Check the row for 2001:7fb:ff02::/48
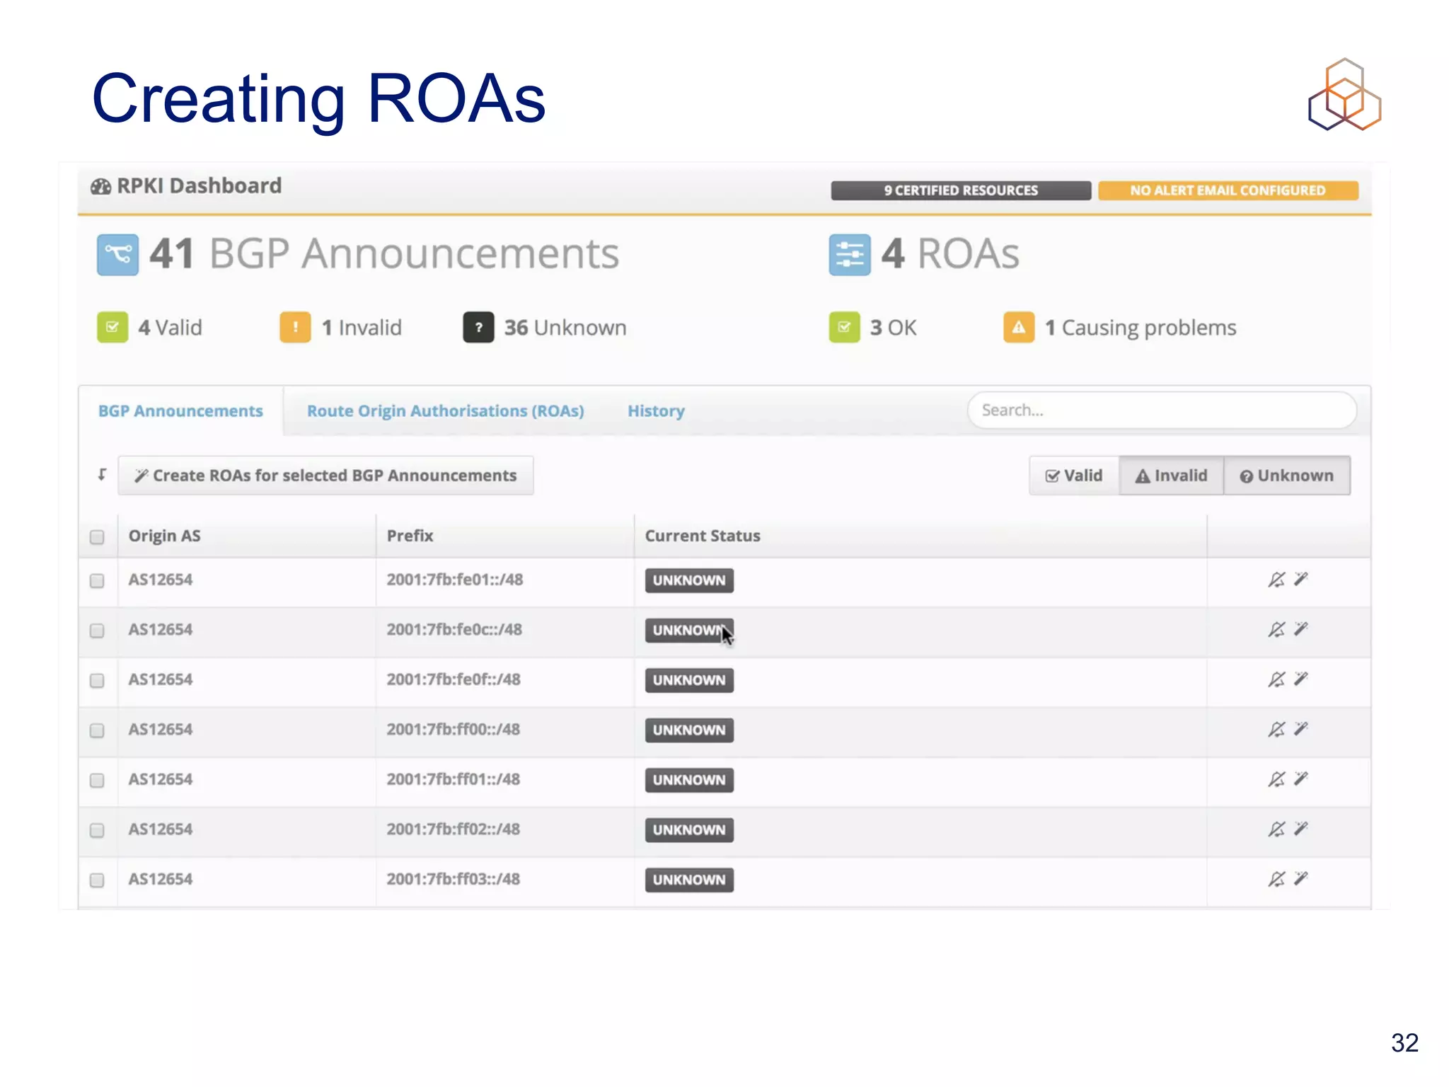Screen dimensions: 1449x1087 pyautogui.click(x=97, y=830)
